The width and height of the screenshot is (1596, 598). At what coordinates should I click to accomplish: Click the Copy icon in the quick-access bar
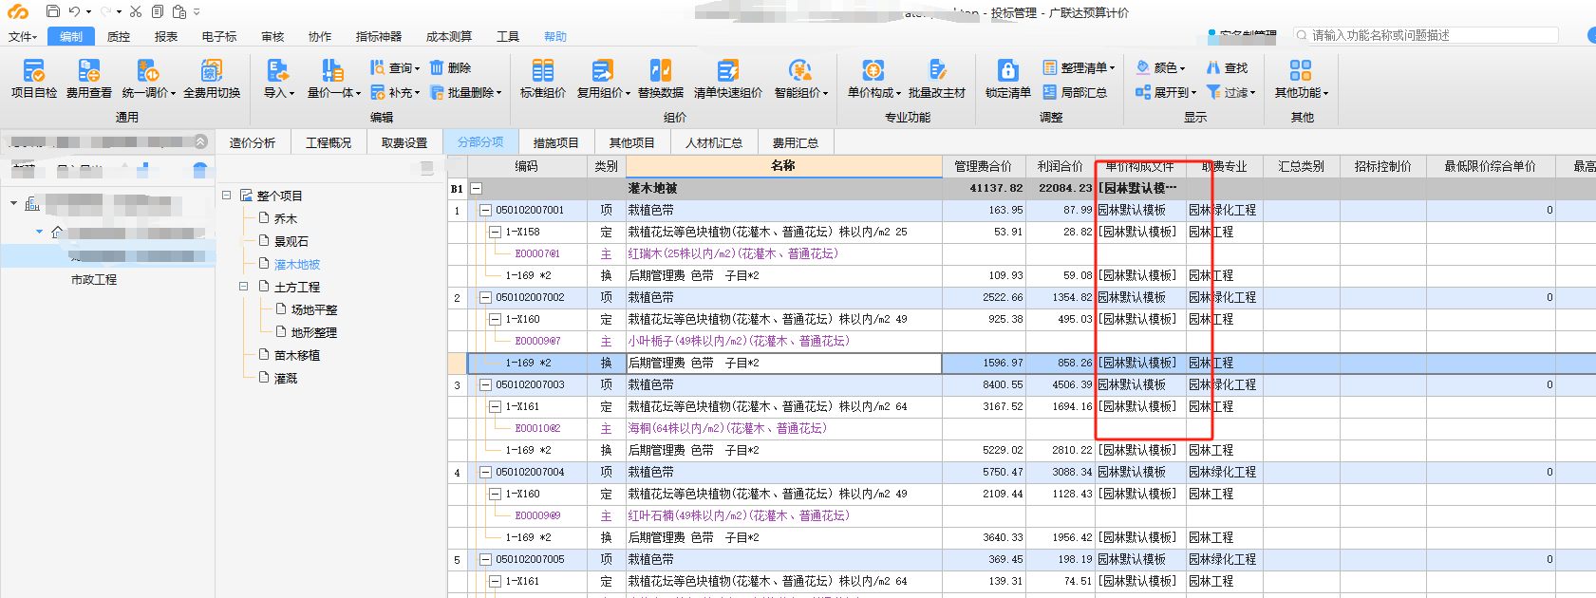pos(157,11)
